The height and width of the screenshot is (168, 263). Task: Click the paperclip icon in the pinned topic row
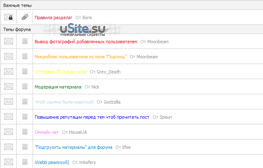[25, 17]
